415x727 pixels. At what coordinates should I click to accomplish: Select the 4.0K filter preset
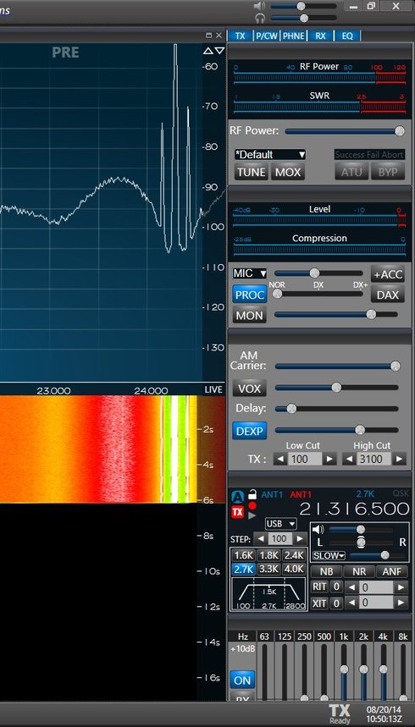pos(294,569)
